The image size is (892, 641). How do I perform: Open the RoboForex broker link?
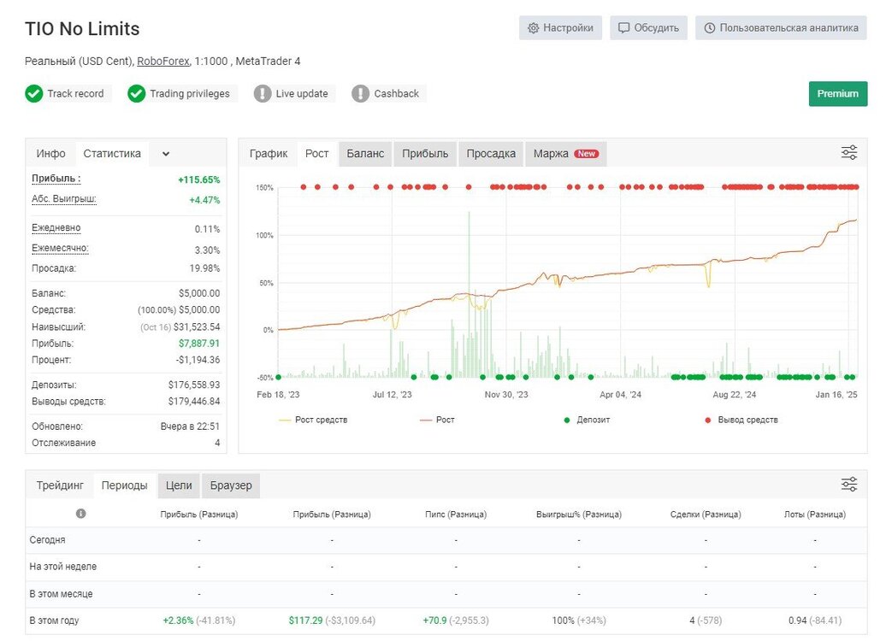click(x=163, y=61)
